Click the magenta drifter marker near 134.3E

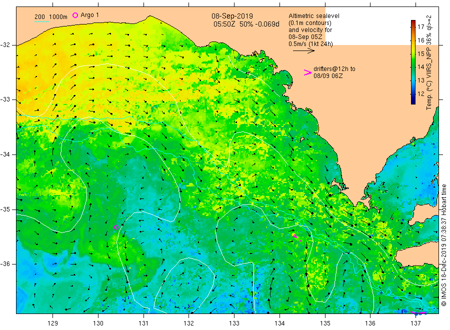pyautogui.click(x=295, y=236)
